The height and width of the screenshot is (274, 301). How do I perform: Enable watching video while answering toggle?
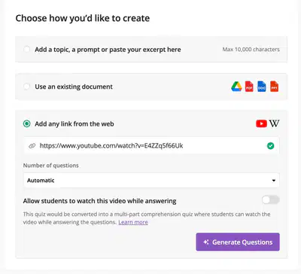(271, 200)
